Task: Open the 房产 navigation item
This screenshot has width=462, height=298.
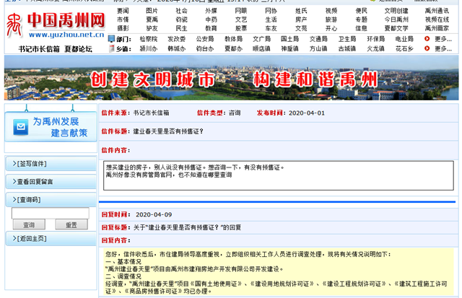Action: (301, 19)
